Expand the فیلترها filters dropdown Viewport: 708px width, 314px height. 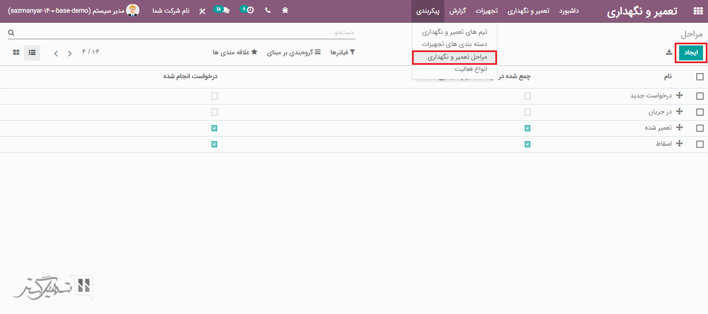343,53
